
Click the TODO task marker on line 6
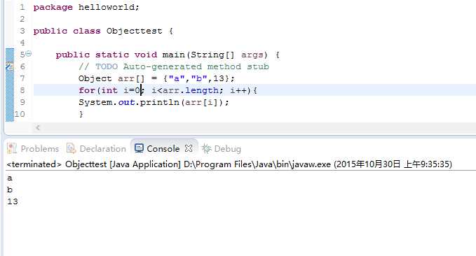[x=10, y=66]
